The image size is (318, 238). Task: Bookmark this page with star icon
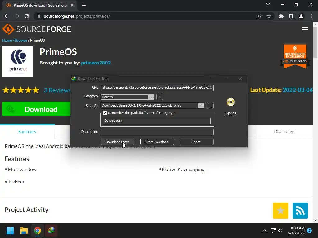coord(269,16)
